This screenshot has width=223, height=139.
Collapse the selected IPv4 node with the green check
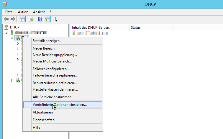[x=12, y=38]
